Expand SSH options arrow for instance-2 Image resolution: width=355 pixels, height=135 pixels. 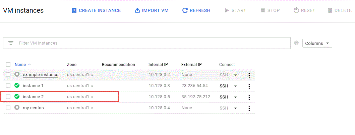(235, 97)
